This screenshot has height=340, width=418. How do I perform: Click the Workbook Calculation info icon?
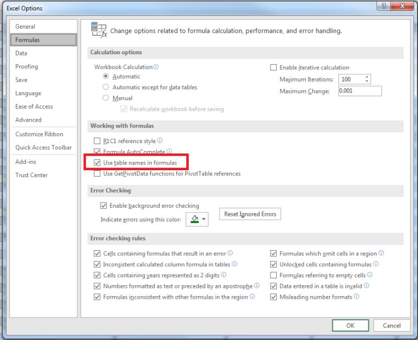tap(156, 67)
